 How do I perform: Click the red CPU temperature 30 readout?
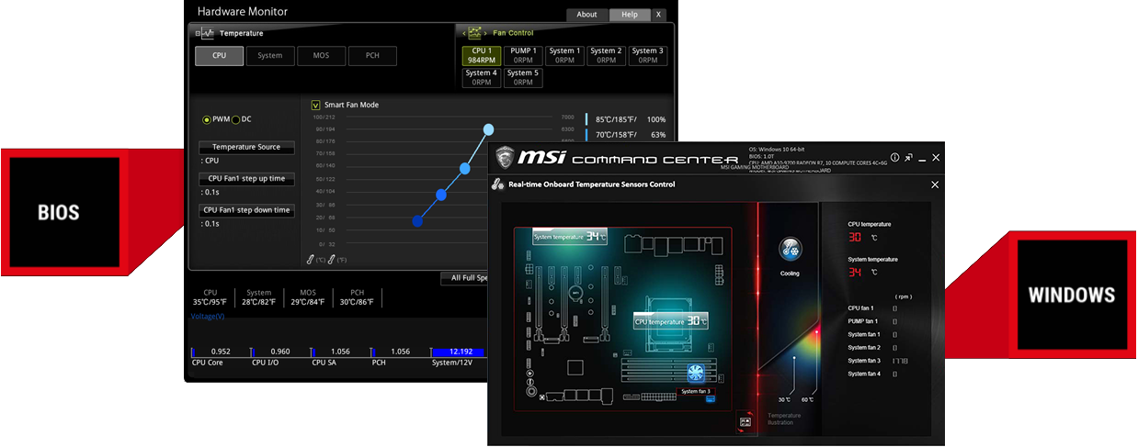(x=855, y=237)
